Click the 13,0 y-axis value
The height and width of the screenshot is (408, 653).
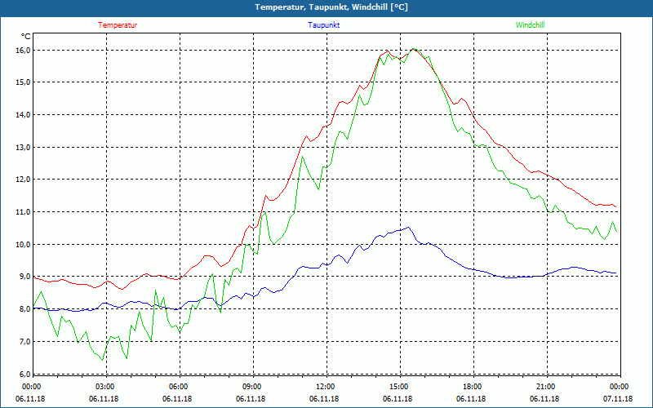(x=24, y=147)
